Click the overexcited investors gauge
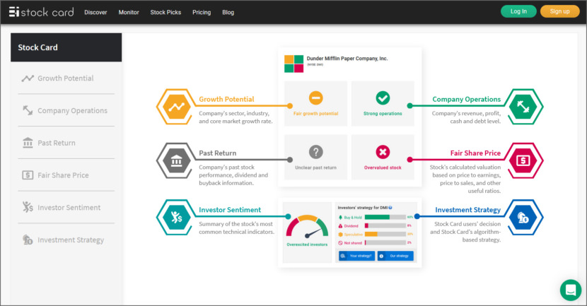This screenshot has width=587, height=306. pyautogui.click(x=307, y=227)
